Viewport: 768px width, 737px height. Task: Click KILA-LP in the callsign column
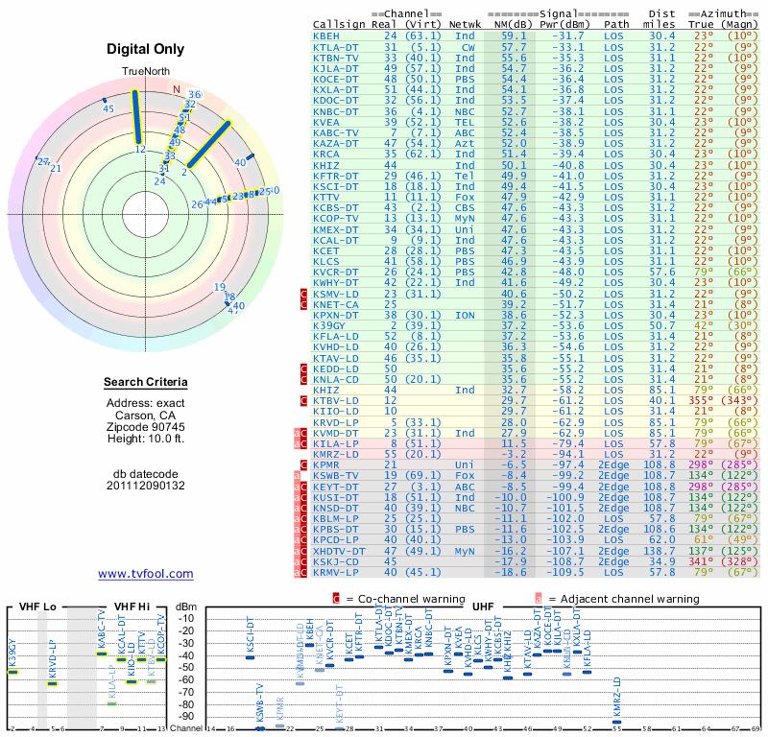coord(335,443)
